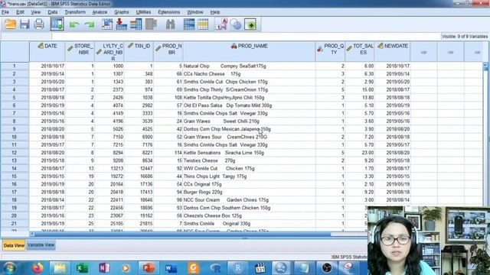The image size is (490, 275).
Task: Click the Show All Variables green plus icon
Action: [x=250, y=24]
